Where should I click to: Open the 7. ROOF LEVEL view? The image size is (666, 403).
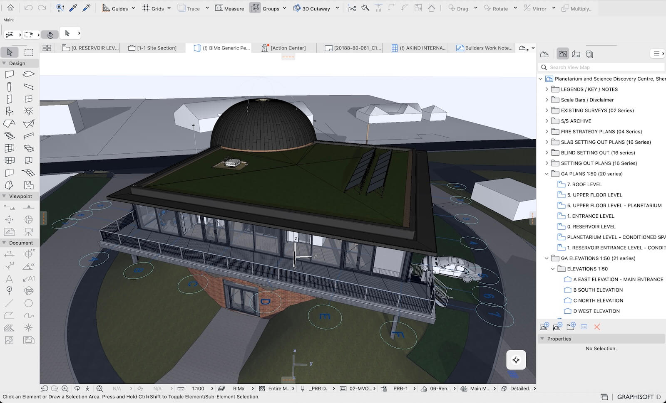(x=584, y=184)
